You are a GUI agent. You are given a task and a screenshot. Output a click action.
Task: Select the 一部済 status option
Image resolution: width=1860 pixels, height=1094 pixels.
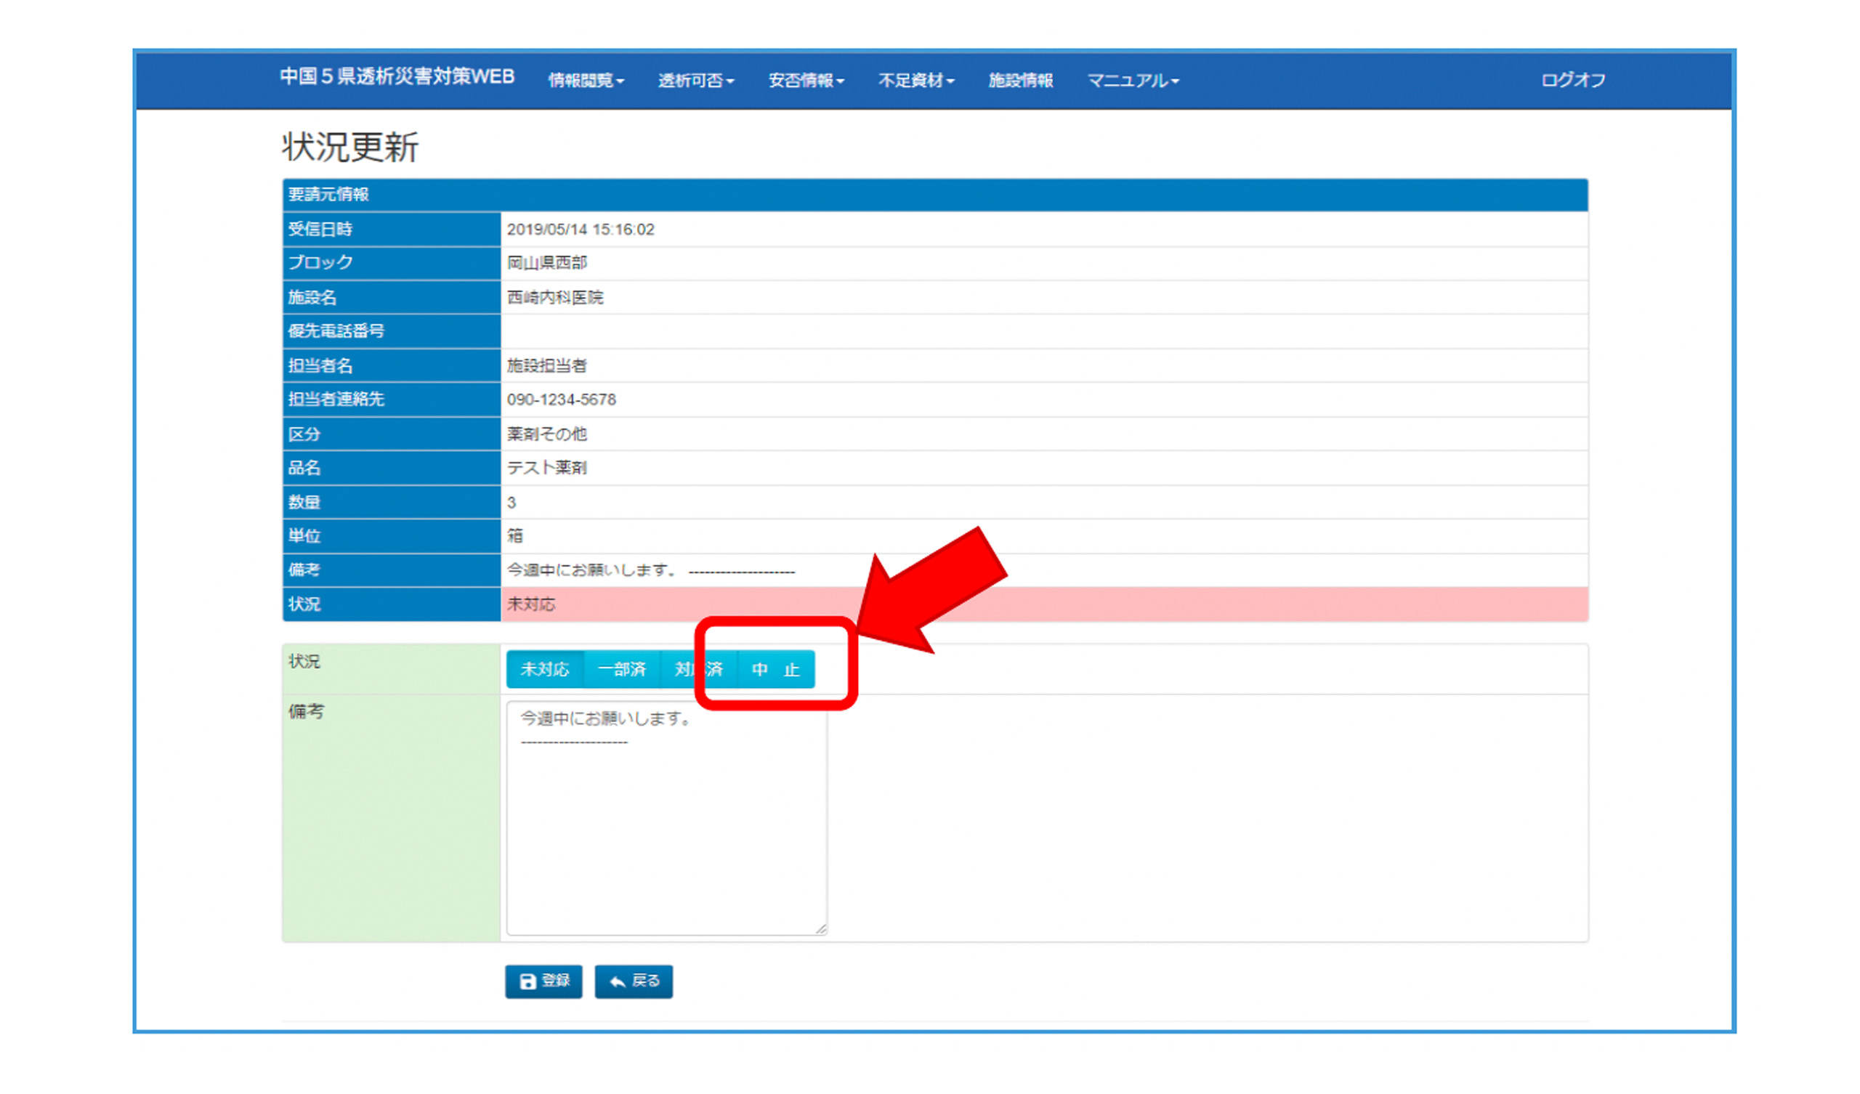pyautogui.click(x=621, y=670)
